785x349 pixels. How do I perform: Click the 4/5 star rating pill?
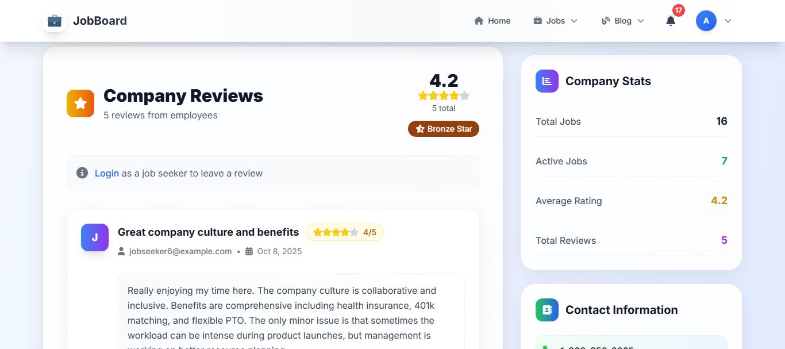(x=345, y=232)
